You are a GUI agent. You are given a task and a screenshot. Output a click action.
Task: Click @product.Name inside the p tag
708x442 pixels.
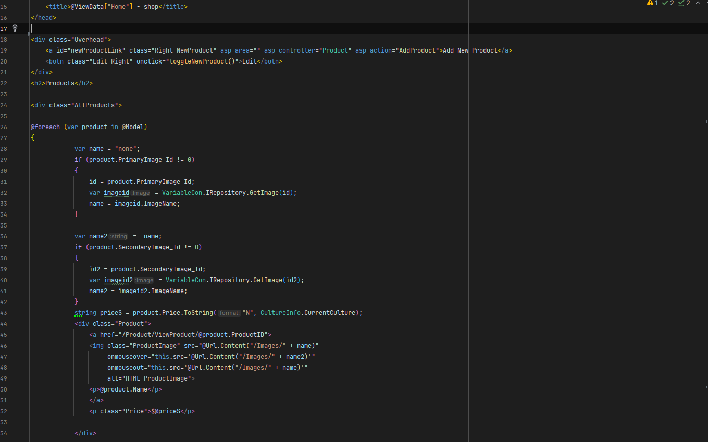[x=123, y=389]
